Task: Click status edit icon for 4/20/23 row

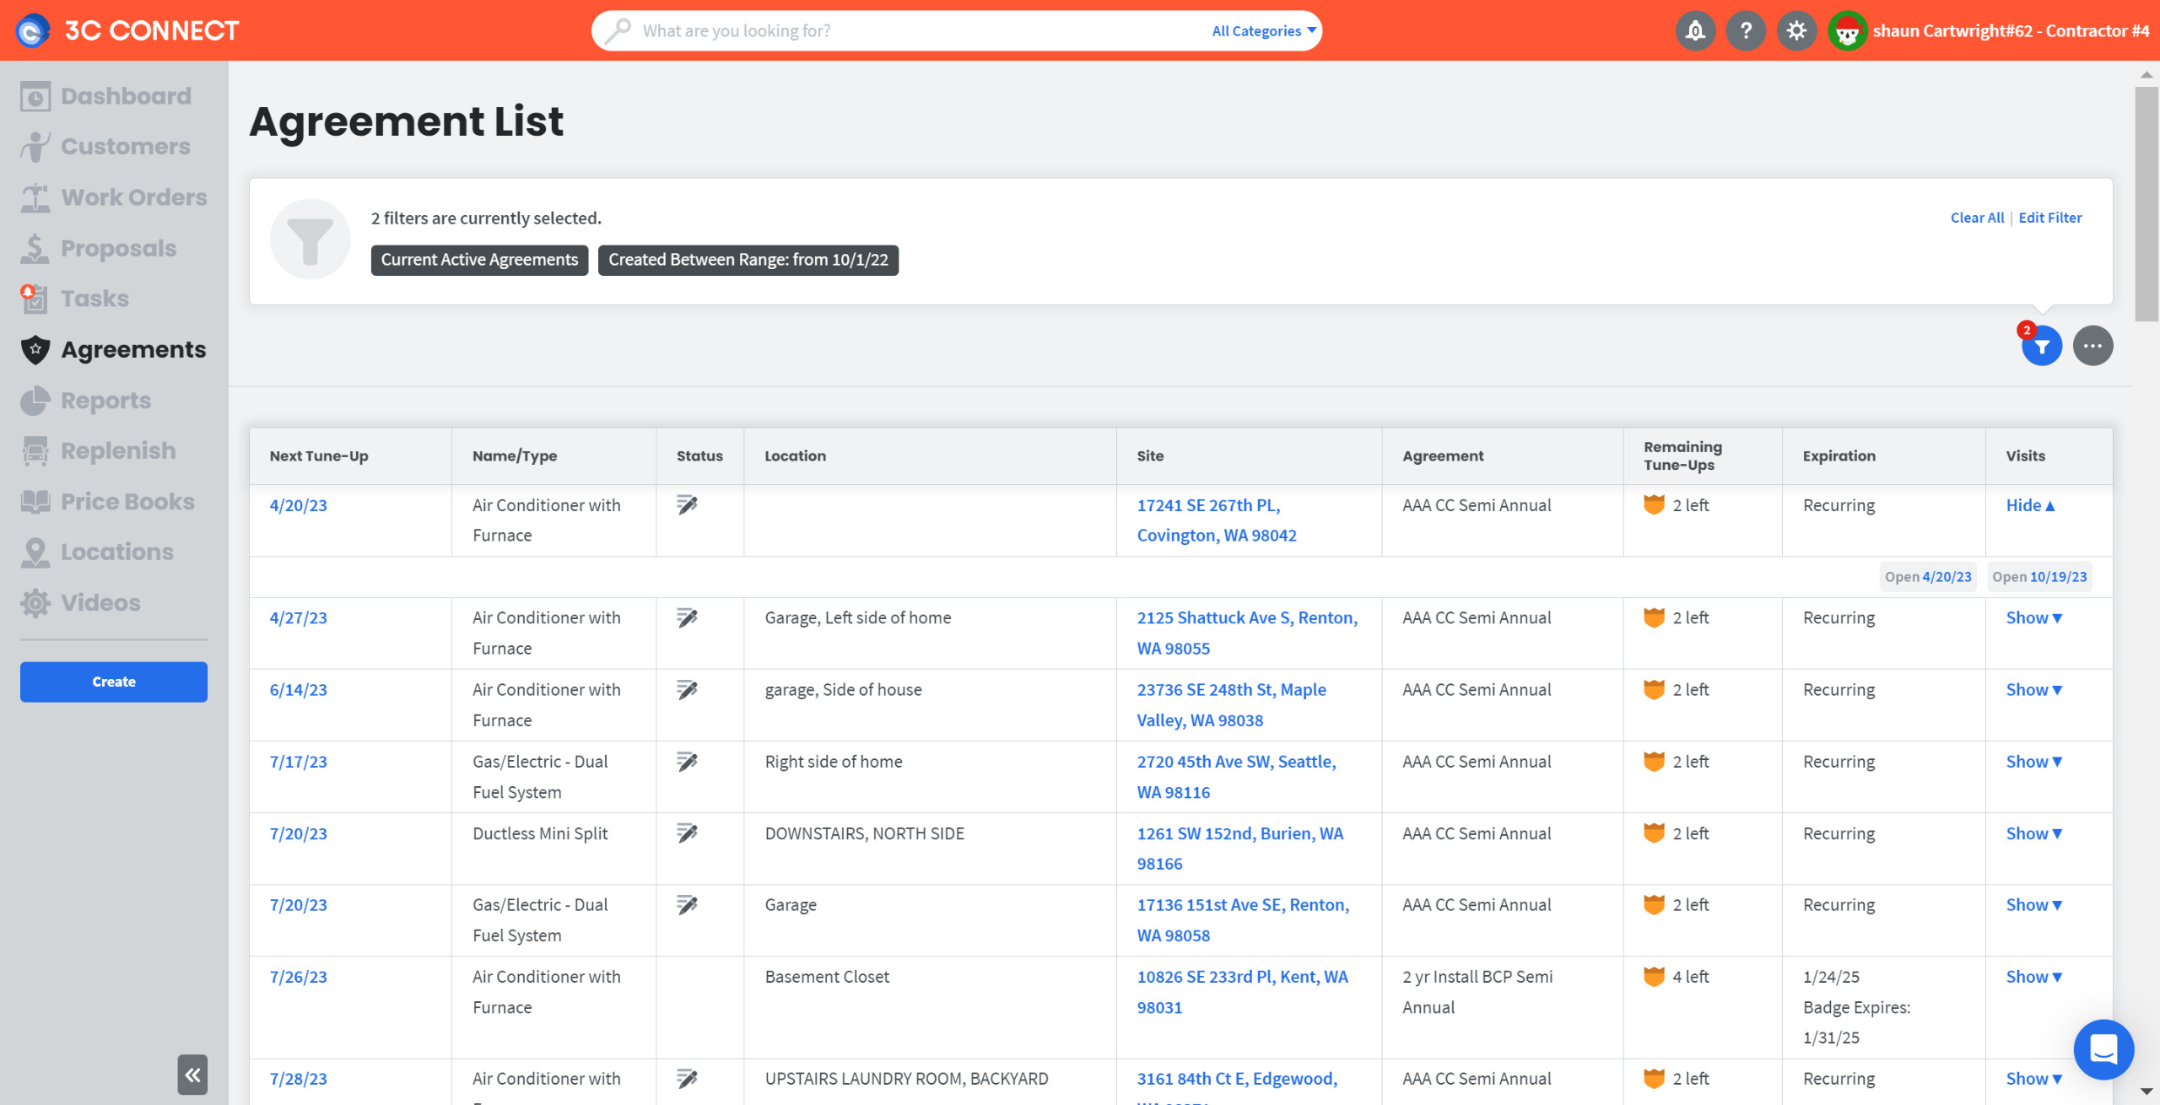Action: tap(687, 505)
